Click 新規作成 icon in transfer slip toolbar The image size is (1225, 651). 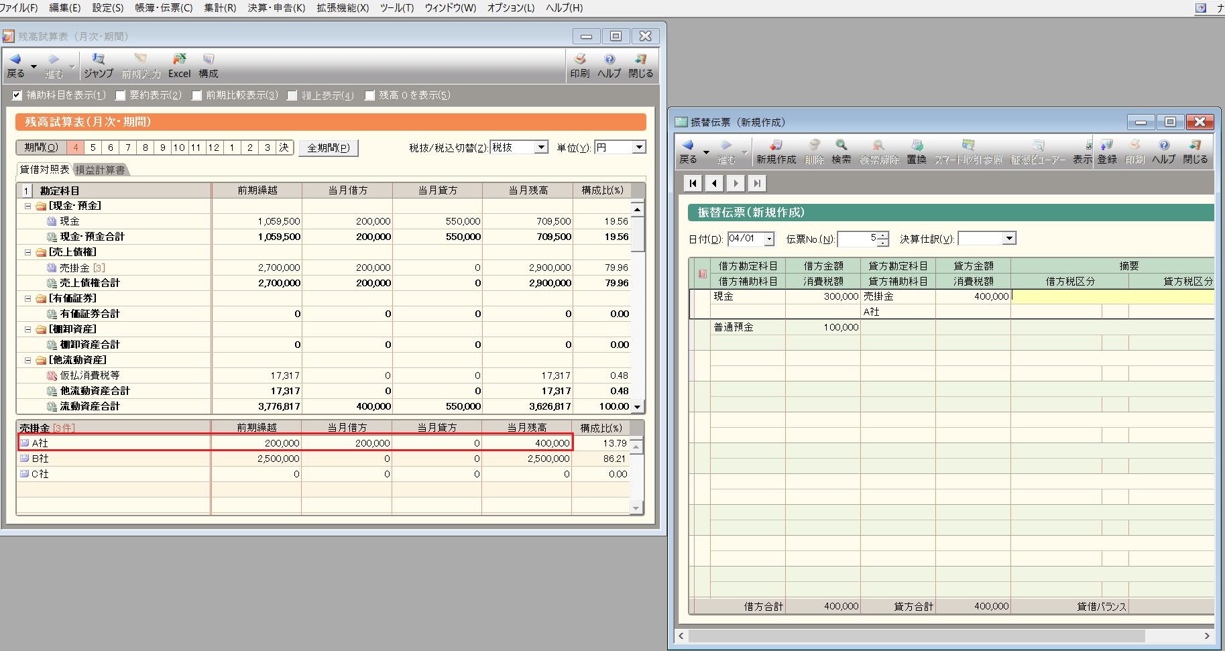click(x=776, y=152)
